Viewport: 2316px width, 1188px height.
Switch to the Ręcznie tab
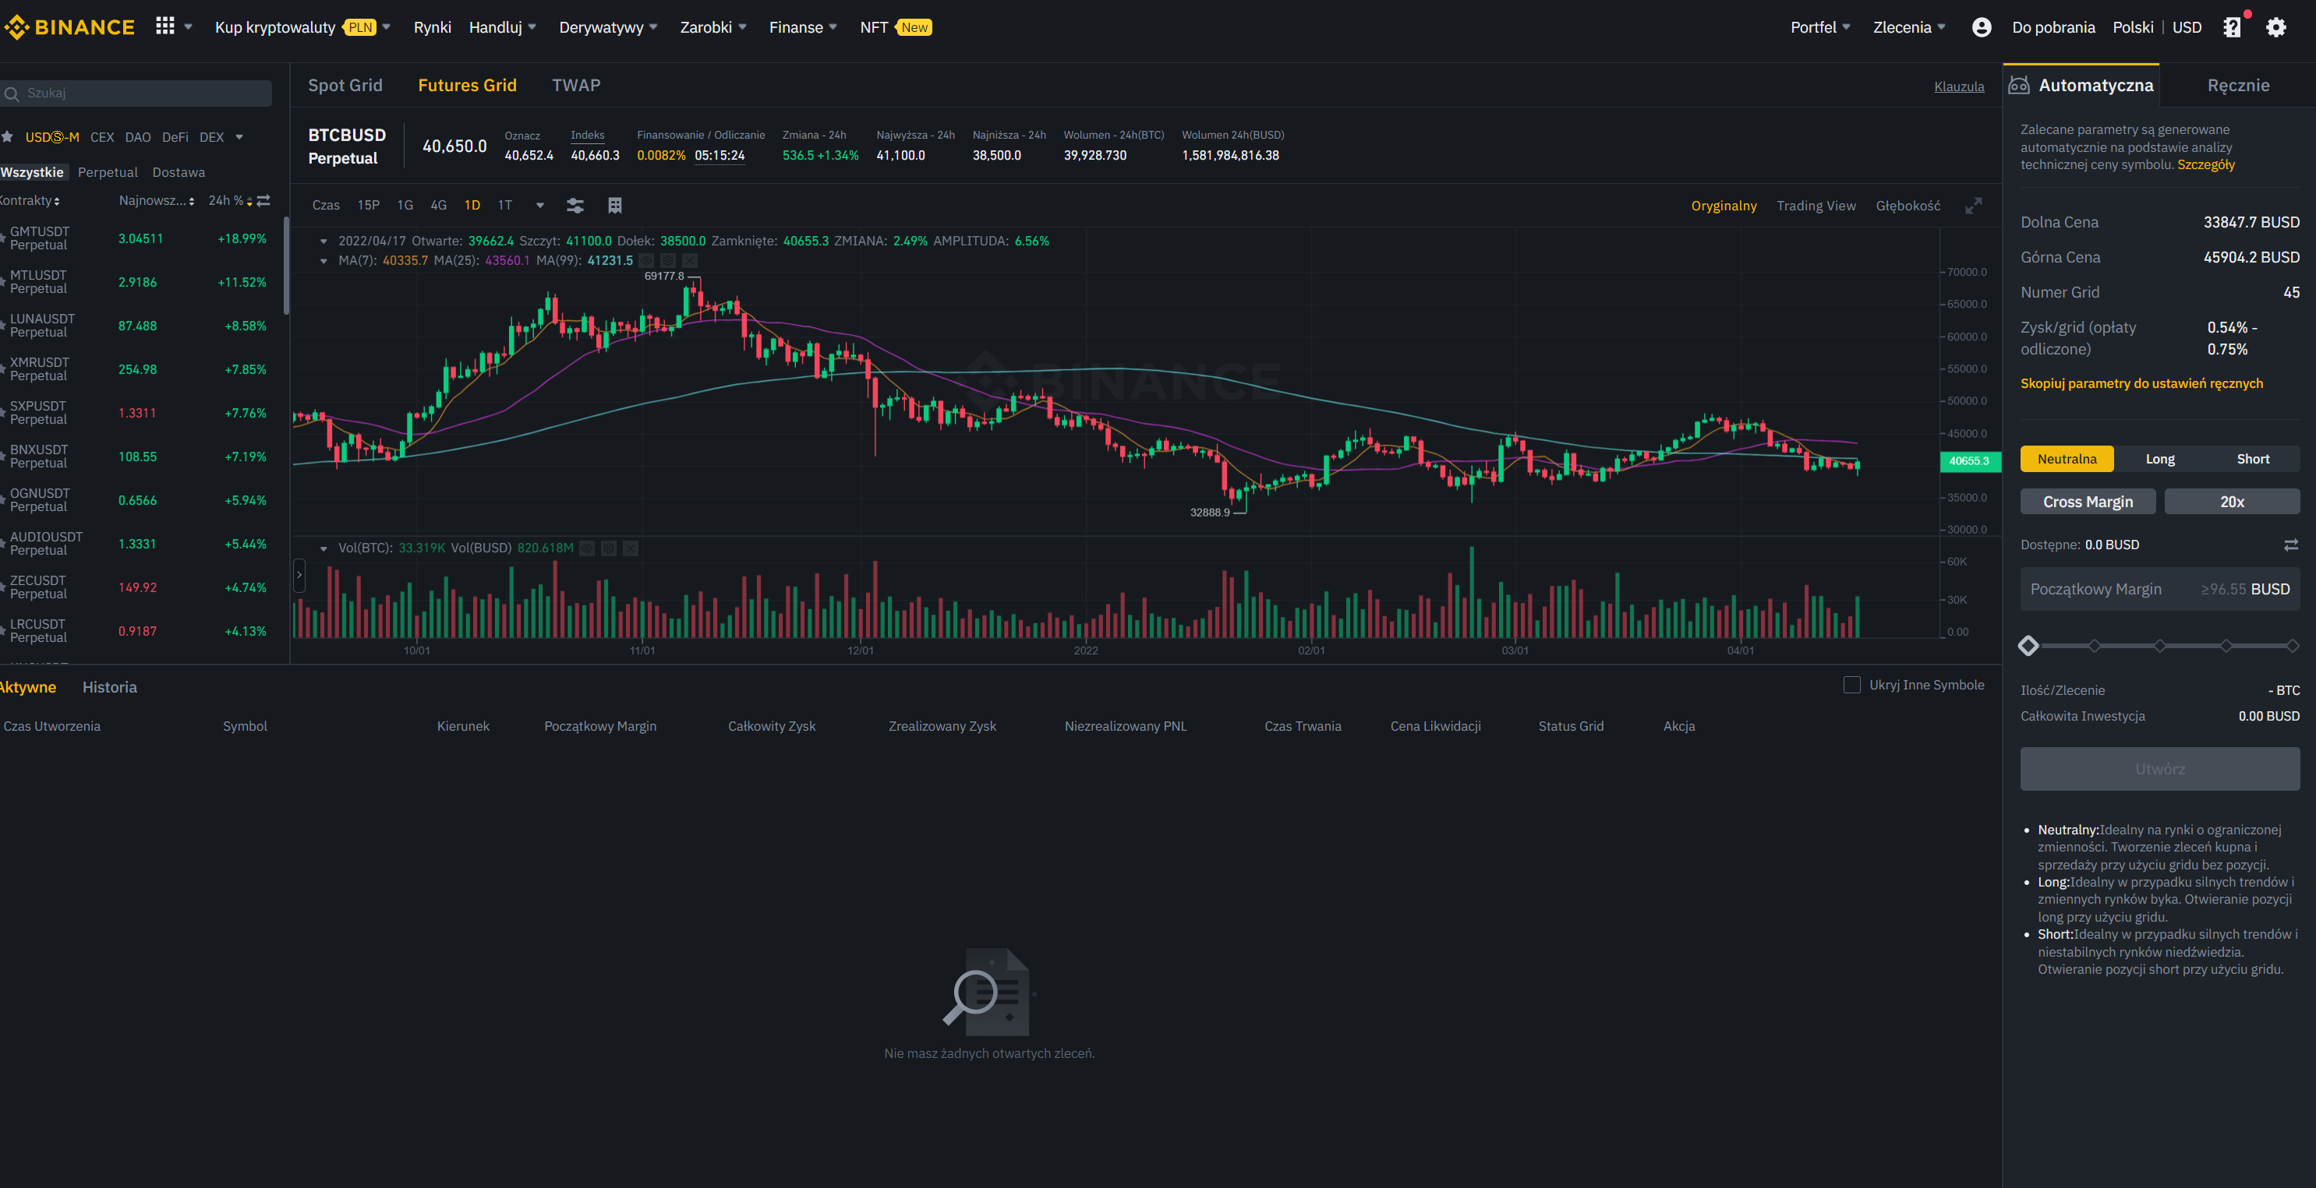[x=2238, y=86]
